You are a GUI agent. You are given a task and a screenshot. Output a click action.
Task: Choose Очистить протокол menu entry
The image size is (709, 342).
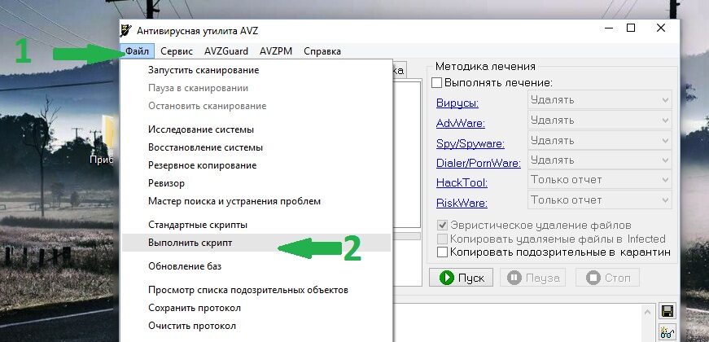pos(256,326)
